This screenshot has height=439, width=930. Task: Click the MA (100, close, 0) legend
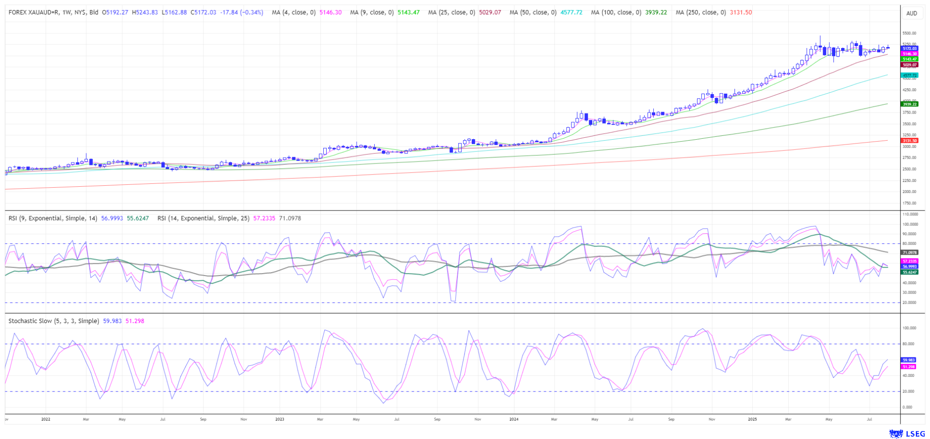point(615,13)
